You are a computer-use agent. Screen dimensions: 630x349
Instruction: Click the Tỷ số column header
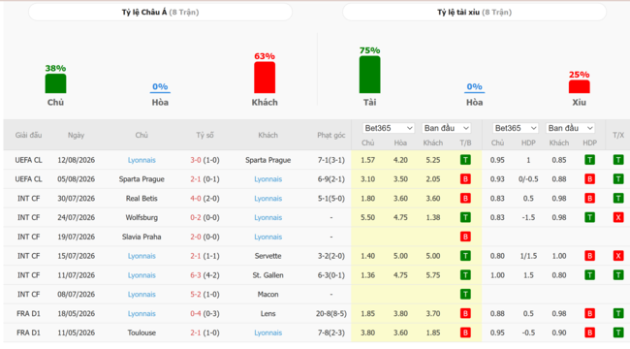point(205,135)
